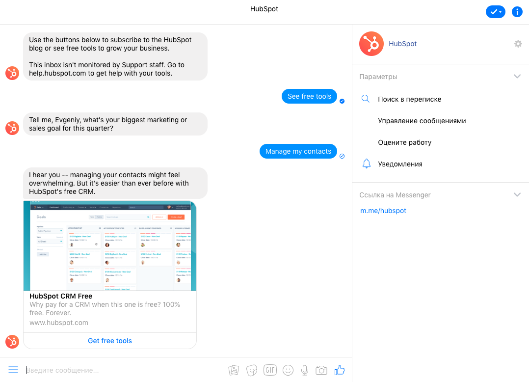
Task: Open the gear settings icon beside HubSpot
Action: [x=518, y=44]
